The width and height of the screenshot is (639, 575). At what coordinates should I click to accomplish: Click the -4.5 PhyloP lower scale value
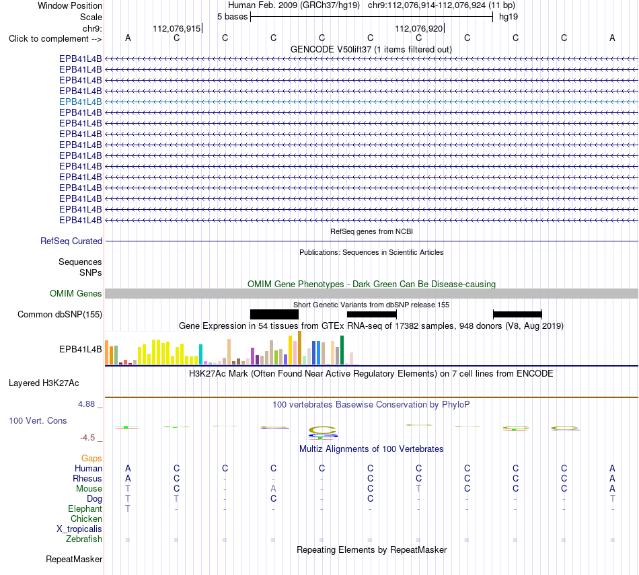(x=87, y=438)
